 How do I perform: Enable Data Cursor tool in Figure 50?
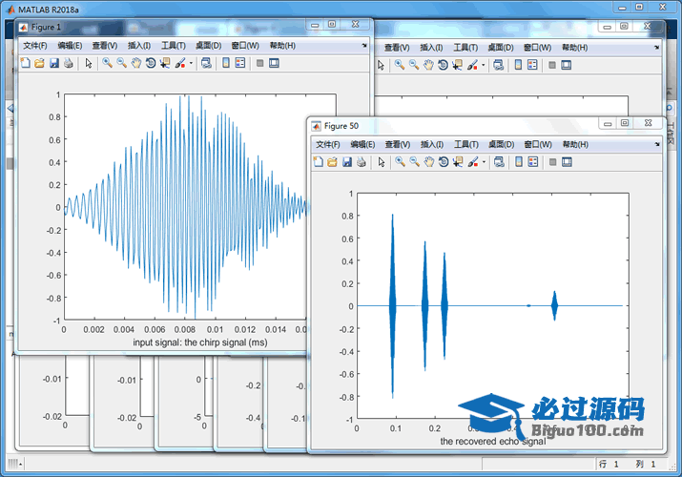click(x=458, y=162)
